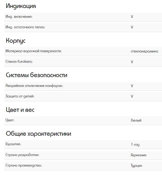The image size is (162, 175).
Task: Select "Аварийное отключение конфорок" label
Action: click(x=34, y=86)
